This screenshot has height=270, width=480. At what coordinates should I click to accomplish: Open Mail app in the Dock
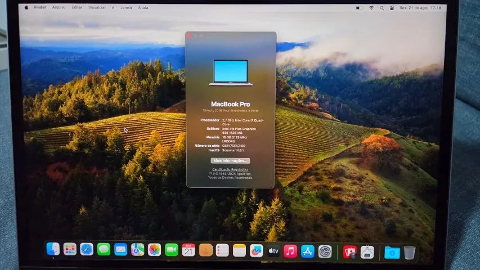pyautogui.click(x=120, y=250)
